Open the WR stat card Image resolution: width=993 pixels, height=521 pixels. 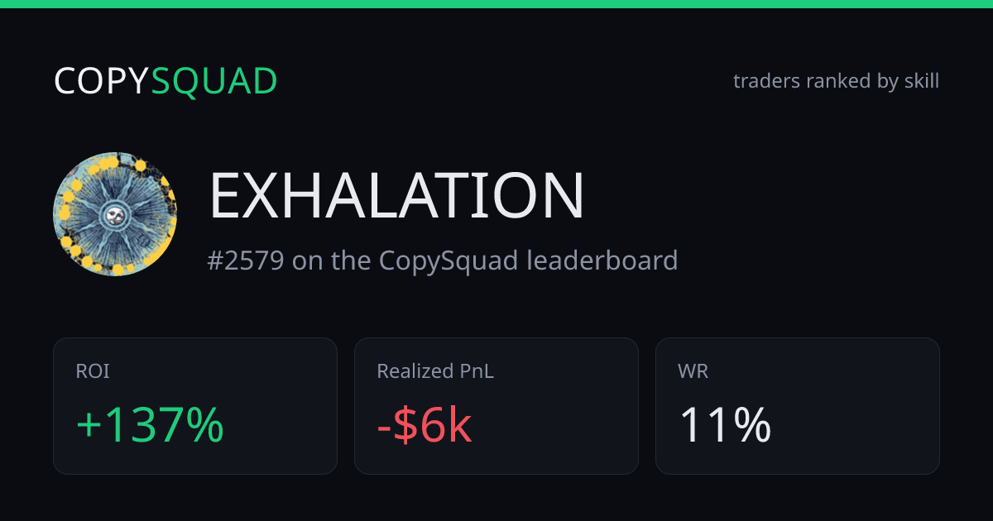pos(798,405)
